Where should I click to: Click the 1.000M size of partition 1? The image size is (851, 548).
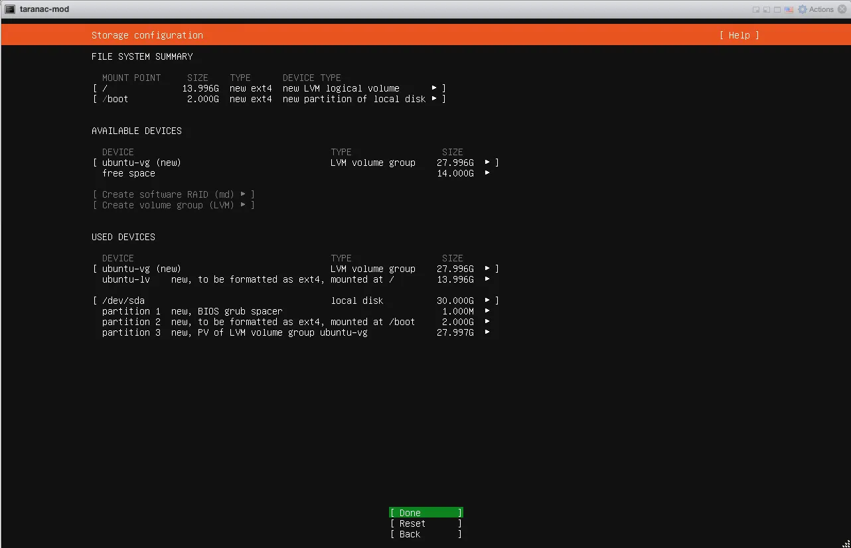458,311
